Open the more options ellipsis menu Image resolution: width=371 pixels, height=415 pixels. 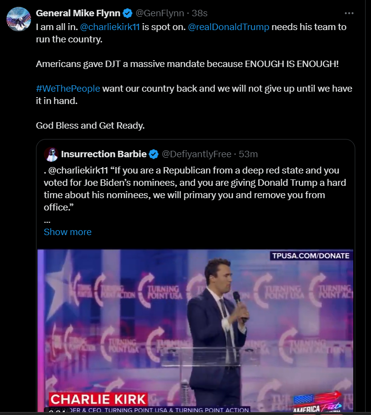coord(349,13)
